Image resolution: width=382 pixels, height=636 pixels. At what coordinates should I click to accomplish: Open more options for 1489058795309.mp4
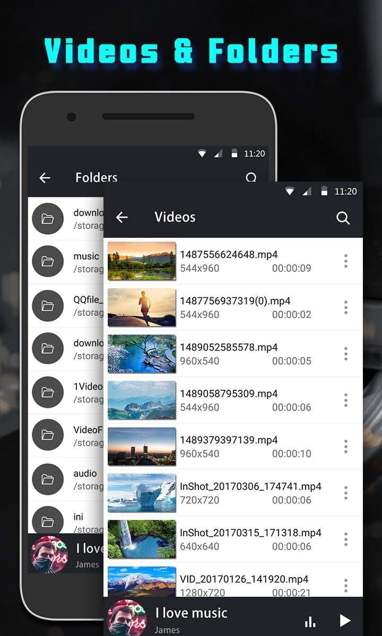(x=345, y=400)
